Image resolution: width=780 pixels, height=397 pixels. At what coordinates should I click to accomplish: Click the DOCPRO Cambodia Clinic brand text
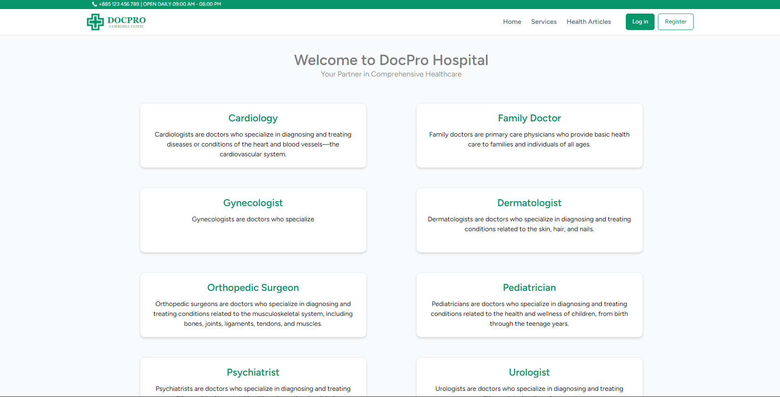(x=127, y=21)
